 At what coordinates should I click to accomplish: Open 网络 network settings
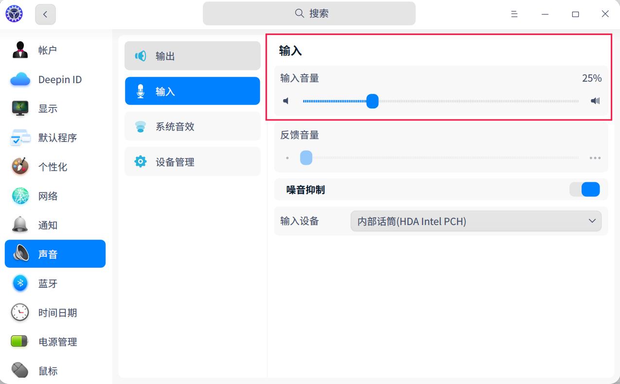point(55,196)
